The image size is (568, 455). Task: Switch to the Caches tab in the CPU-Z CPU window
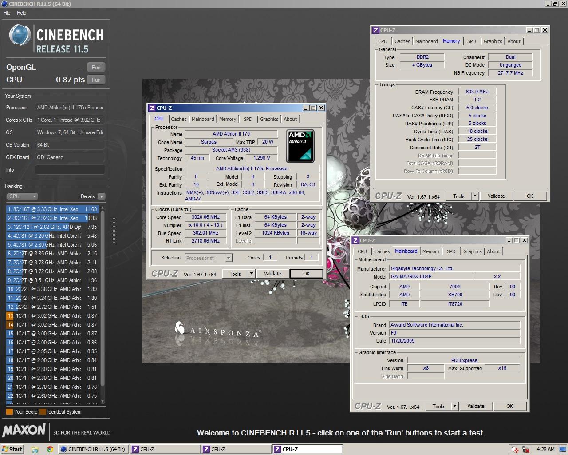coord(178,119)
